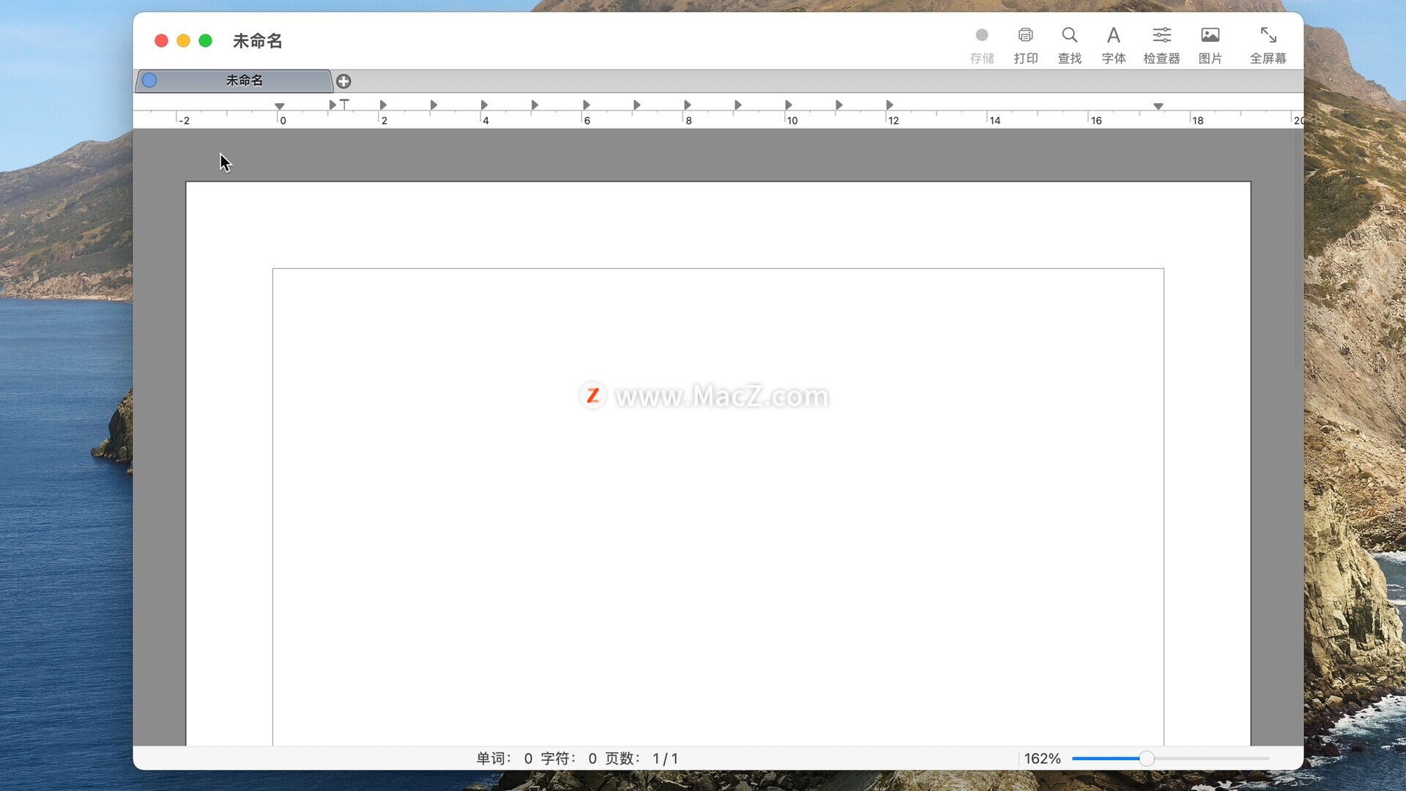Viewport: 1406px width, 791px height.
Task: Show the 检查器 (Inspector) panel
Action: pyautogui.click(x=1161, y=36)
